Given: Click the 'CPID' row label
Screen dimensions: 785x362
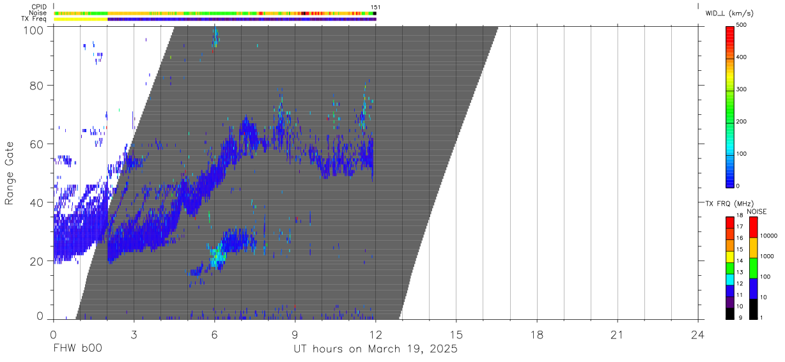Looking at the screenshot, I should [40, 6].
